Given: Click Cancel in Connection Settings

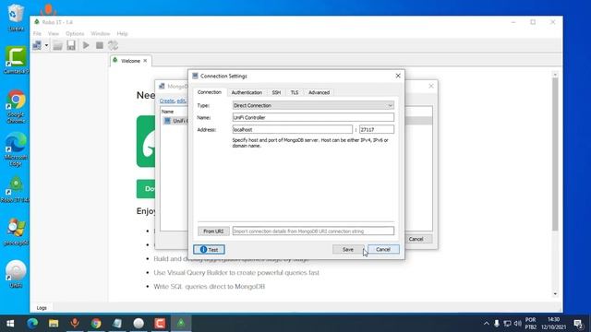Looking at the screenshot, I should pos(383,250).
